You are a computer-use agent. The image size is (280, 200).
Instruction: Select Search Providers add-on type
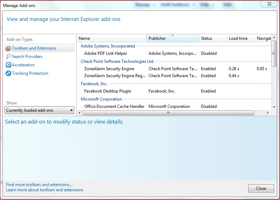tap(27, 57)
